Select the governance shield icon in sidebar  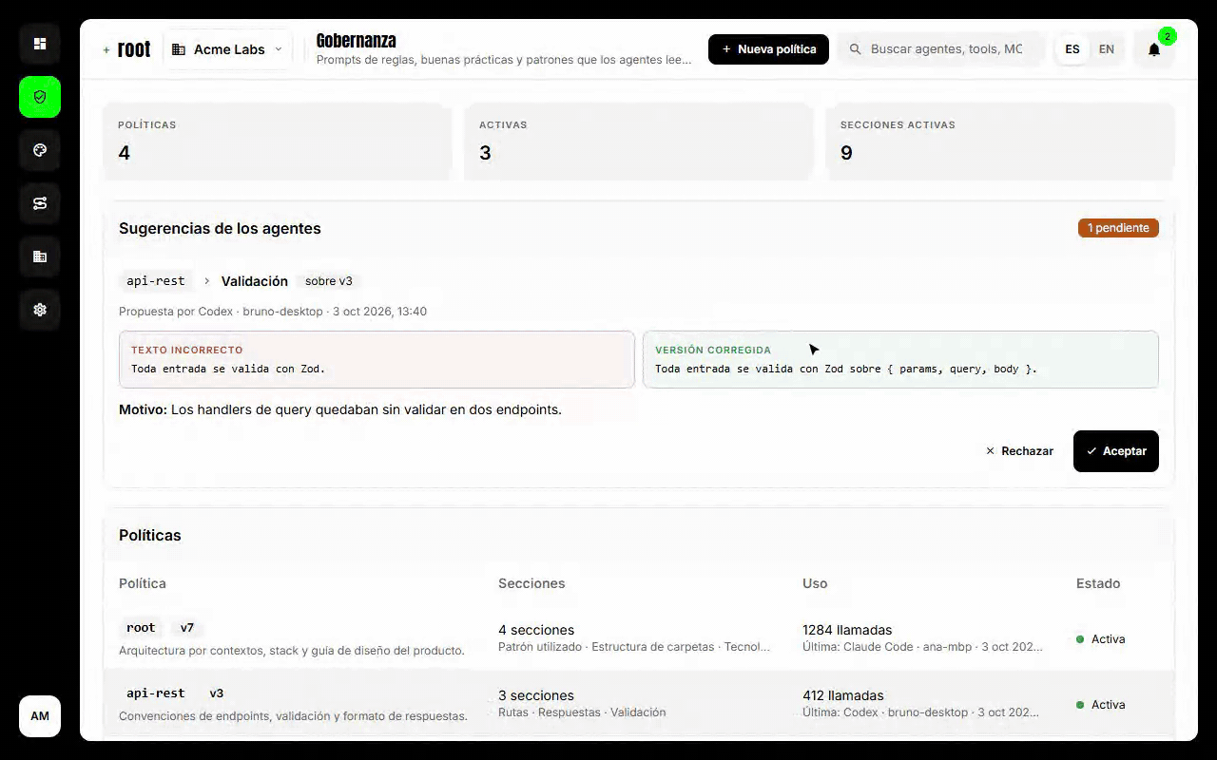click(x=40, y=97)
